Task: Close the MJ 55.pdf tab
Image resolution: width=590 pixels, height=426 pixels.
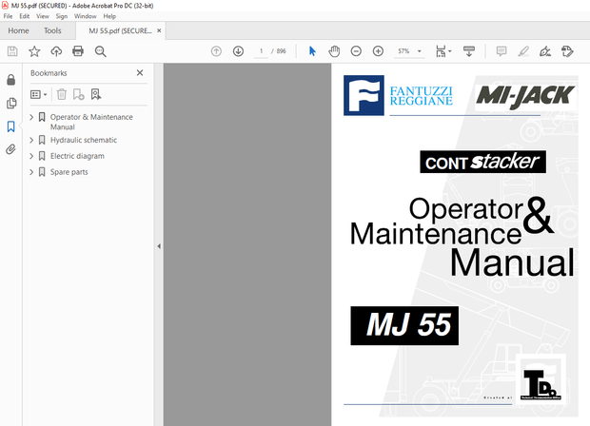Action: [159, 30]
